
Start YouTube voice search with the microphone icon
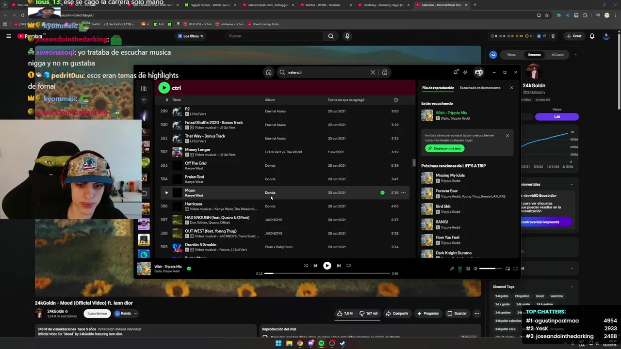[347, 36]
